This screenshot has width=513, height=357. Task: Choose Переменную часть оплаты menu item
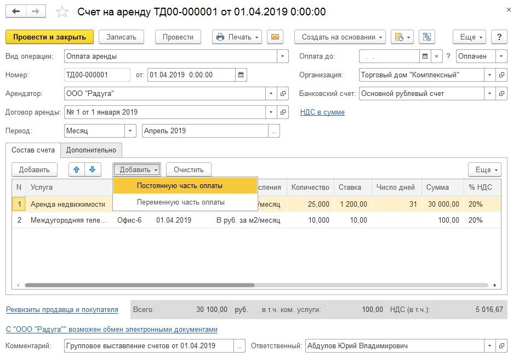[x=180, y=202]
